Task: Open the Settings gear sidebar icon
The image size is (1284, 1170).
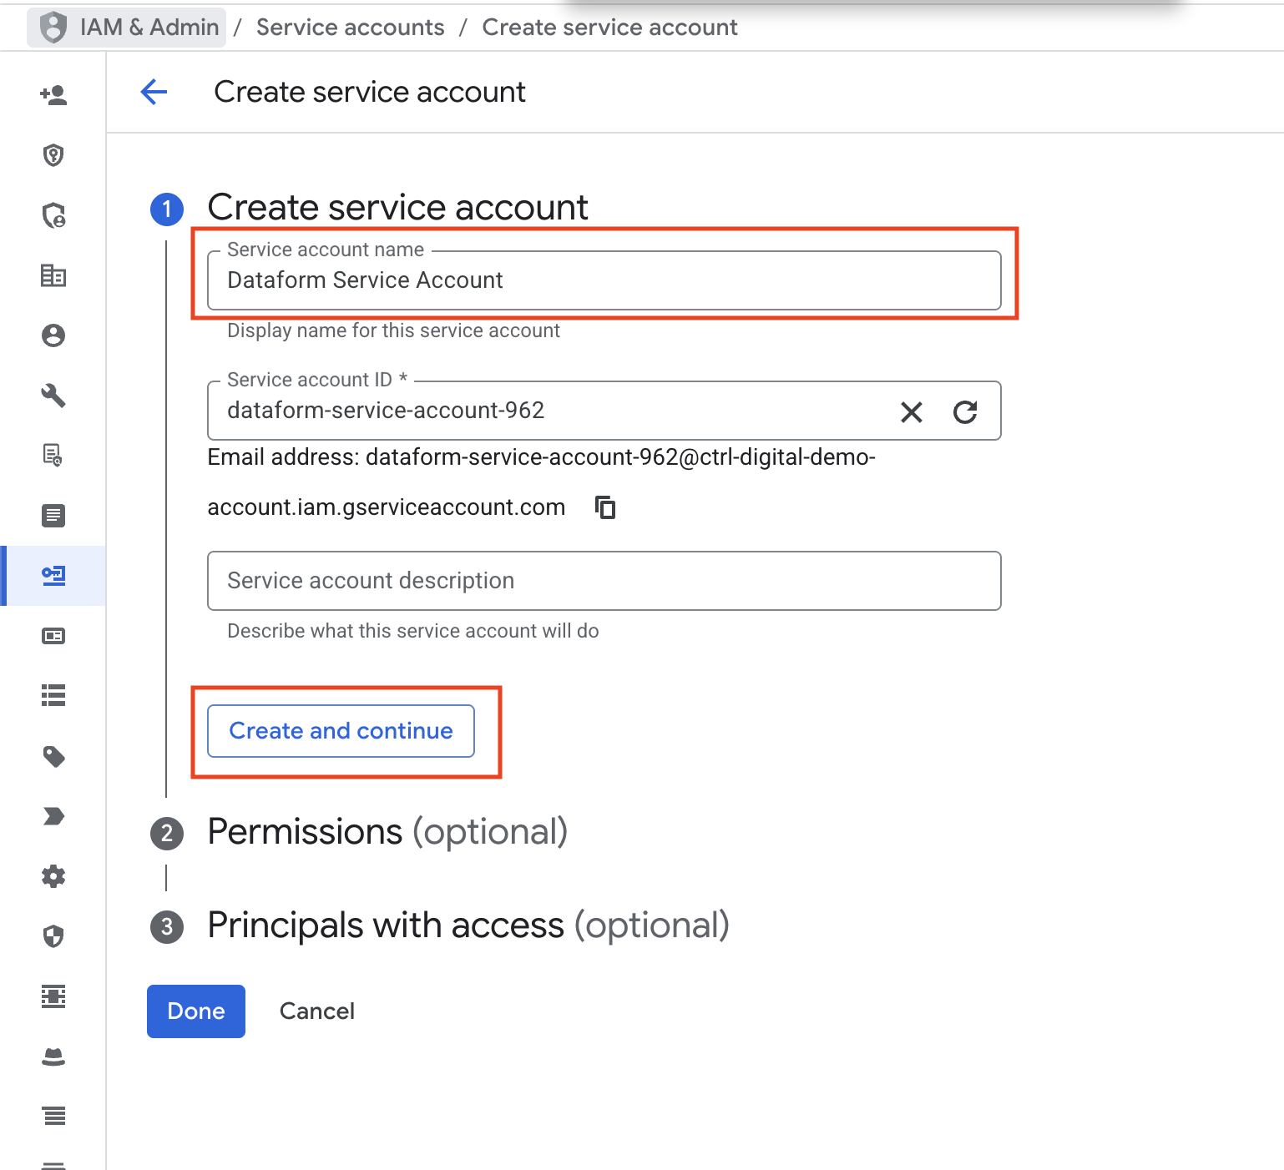Action: [53, 876]
